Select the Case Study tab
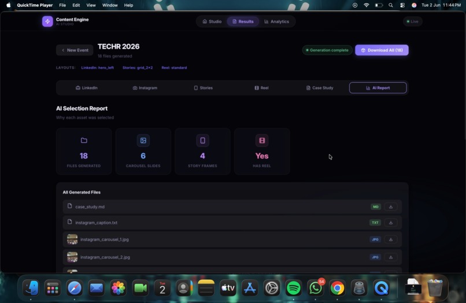 click(320, 88)
